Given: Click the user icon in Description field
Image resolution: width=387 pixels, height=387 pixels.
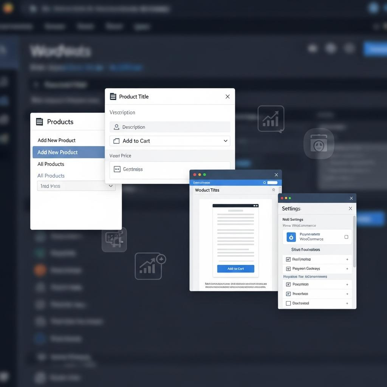Looking at the screenshot, I should (116, 127).
